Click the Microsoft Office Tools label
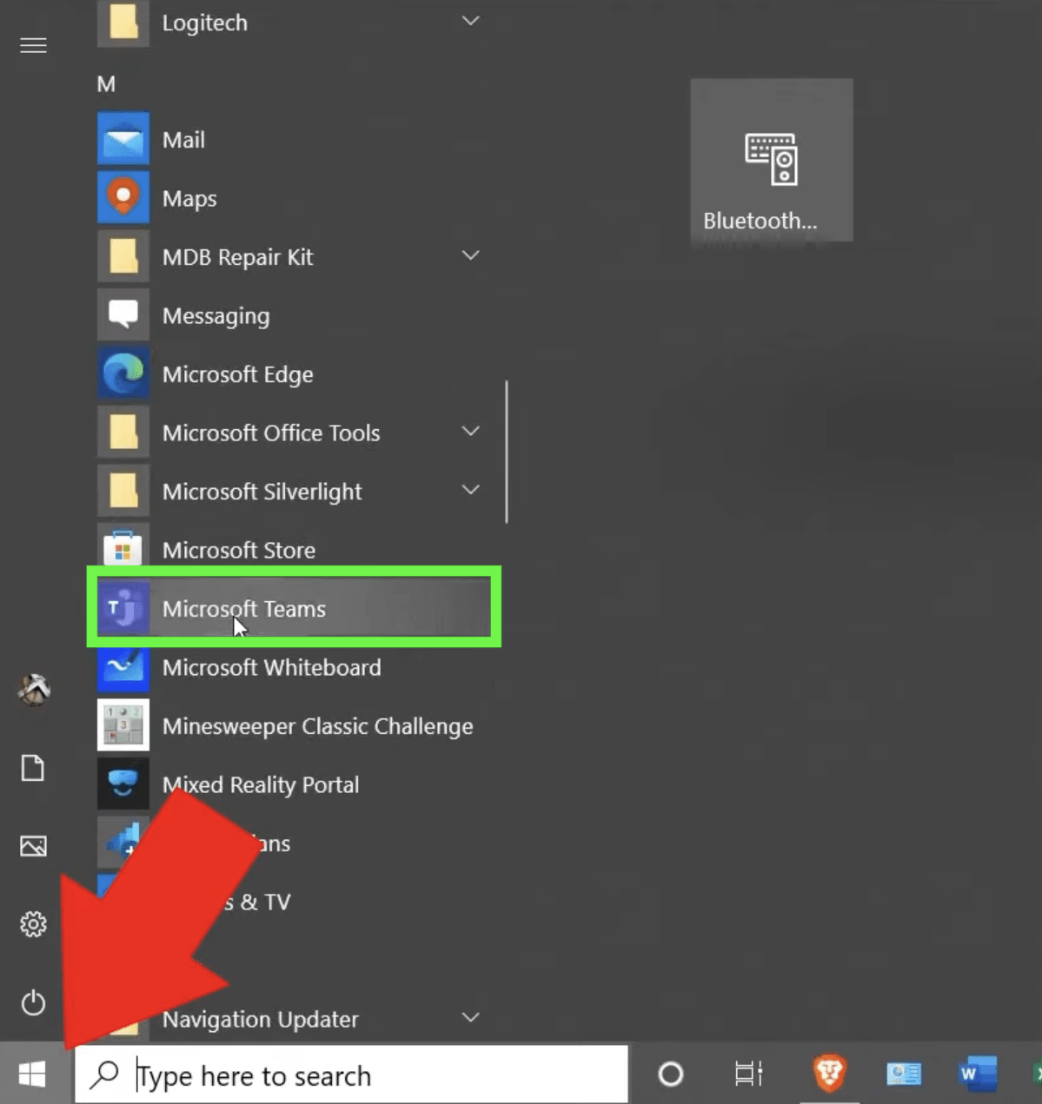 pos(270,433)
